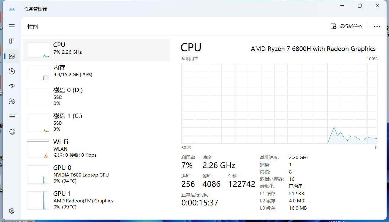
Task: Select the memory performance entry
Action: 96,73
